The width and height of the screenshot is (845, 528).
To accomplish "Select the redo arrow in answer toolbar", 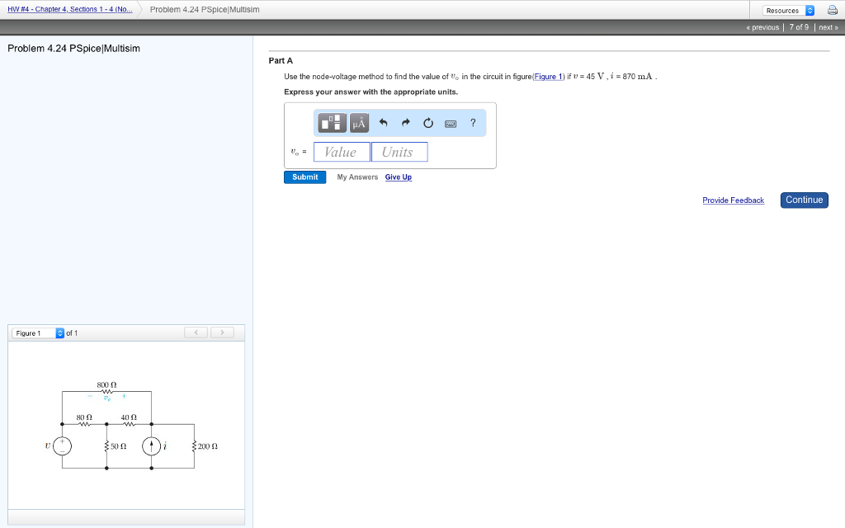I will [x=405, y=122].
